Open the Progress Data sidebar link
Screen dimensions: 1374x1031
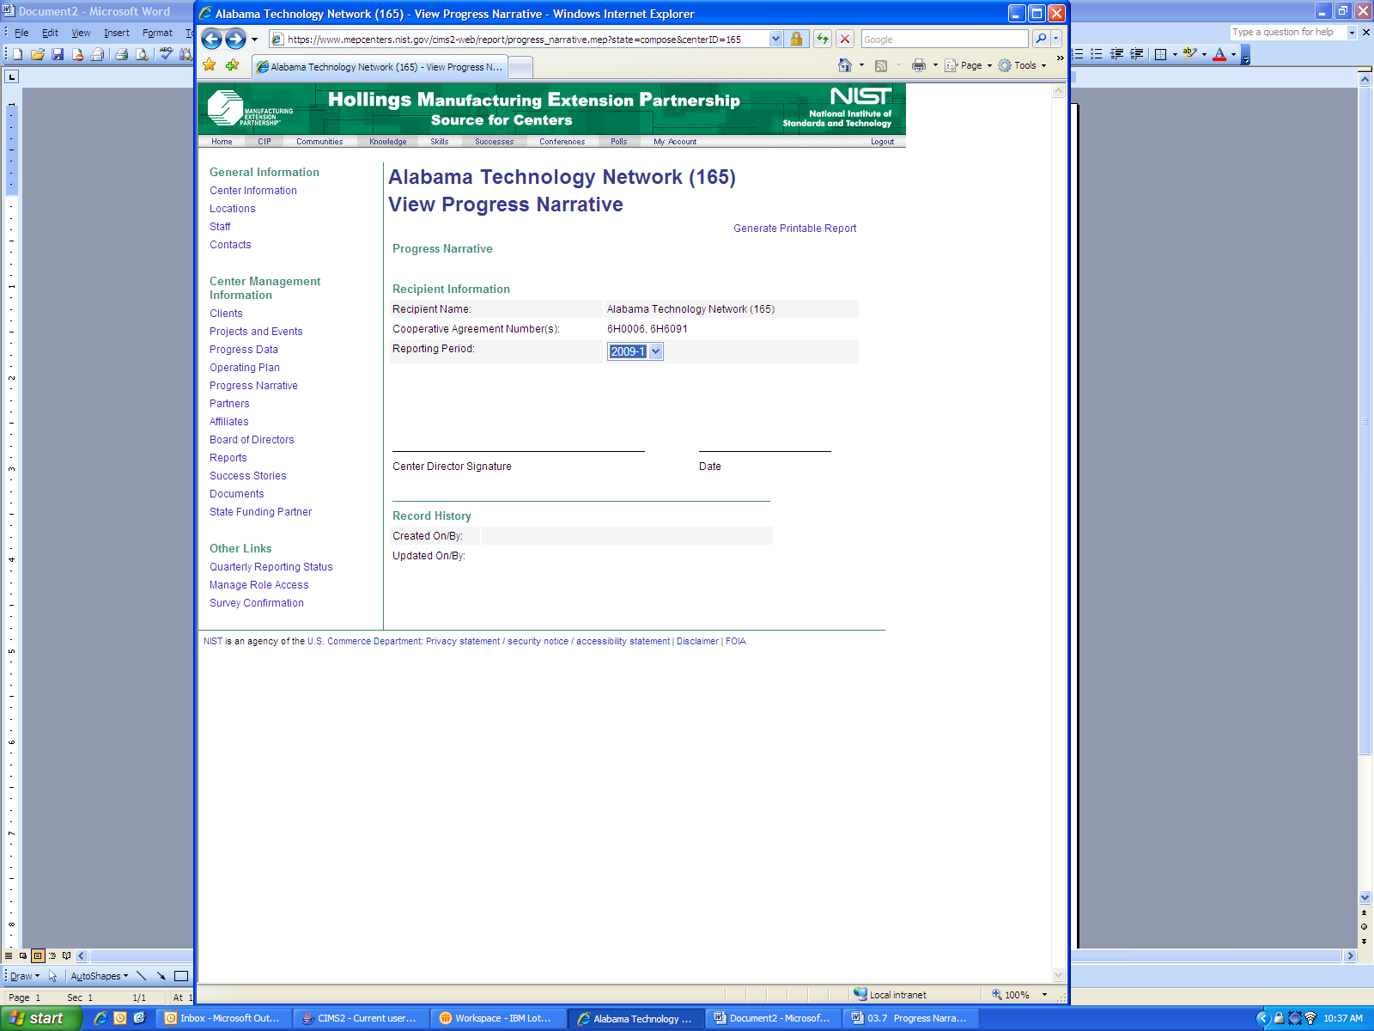point(244,350)
